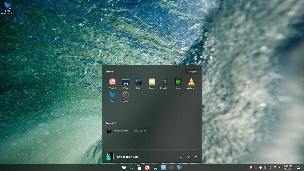The height and width of the screenshot is (171, 304).
Task: Open System Settings from pinned apps
Action: pyautogui.click(x=125, y=96)
